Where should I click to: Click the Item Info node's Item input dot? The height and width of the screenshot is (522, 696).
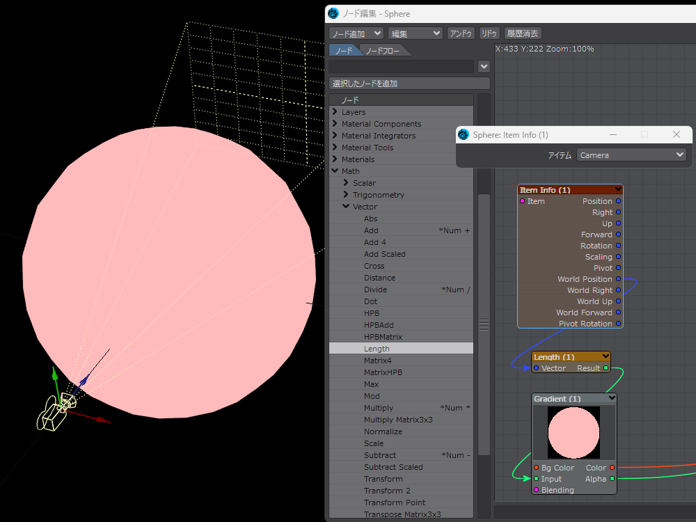[x=523, y=201]
